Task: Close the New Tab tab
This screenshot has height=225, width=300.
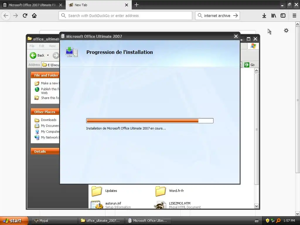Action: [127, 5]
